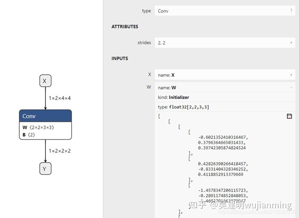The width and height of the screenshot is (299, 218).
Task: Click the strides value field showing 2, 2
Action: (x=207, y=42)
